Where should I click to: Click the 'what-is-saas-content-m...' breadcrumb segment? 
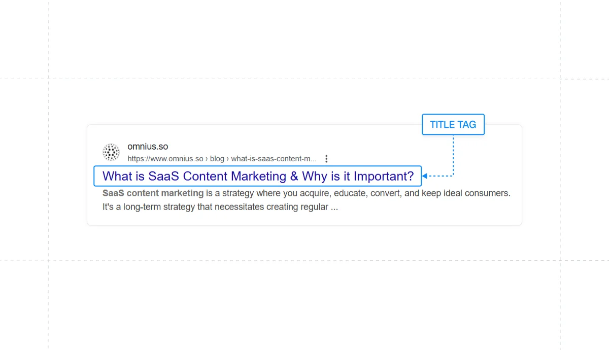tap(274, 159)
